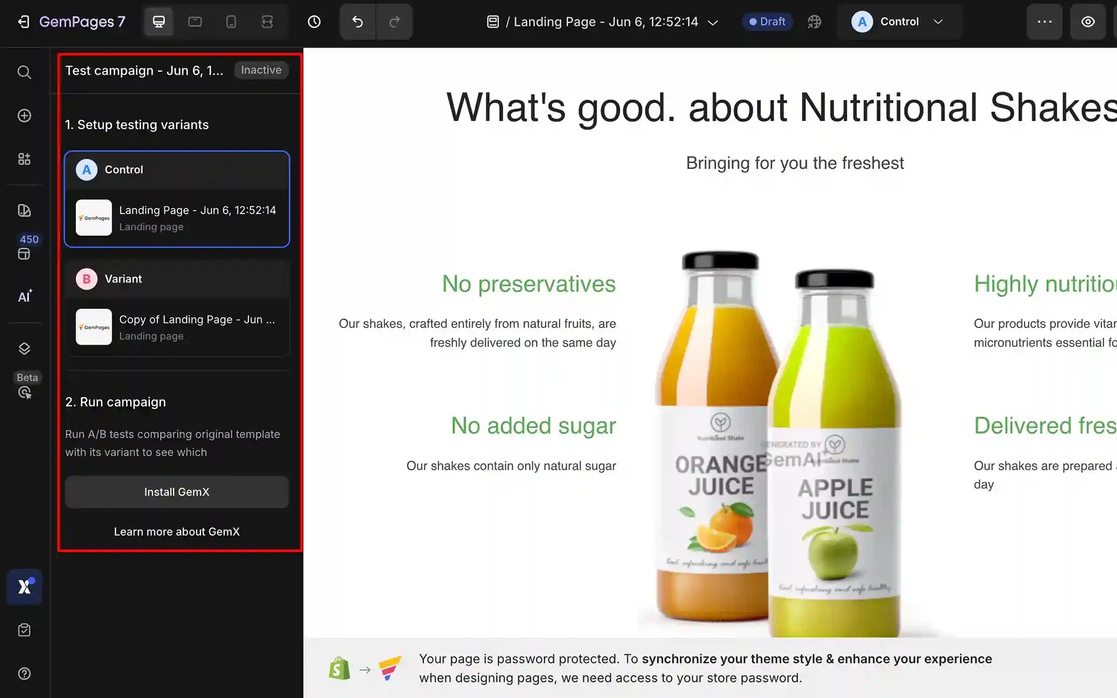Preview the page with eye icon

pyautogui.click(x=1088, y=22)
